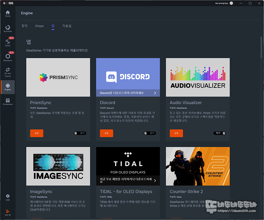Click the Audio Visualizer banner thumbnail
This screenshot has height=220, width=264.
click(198, 77)
